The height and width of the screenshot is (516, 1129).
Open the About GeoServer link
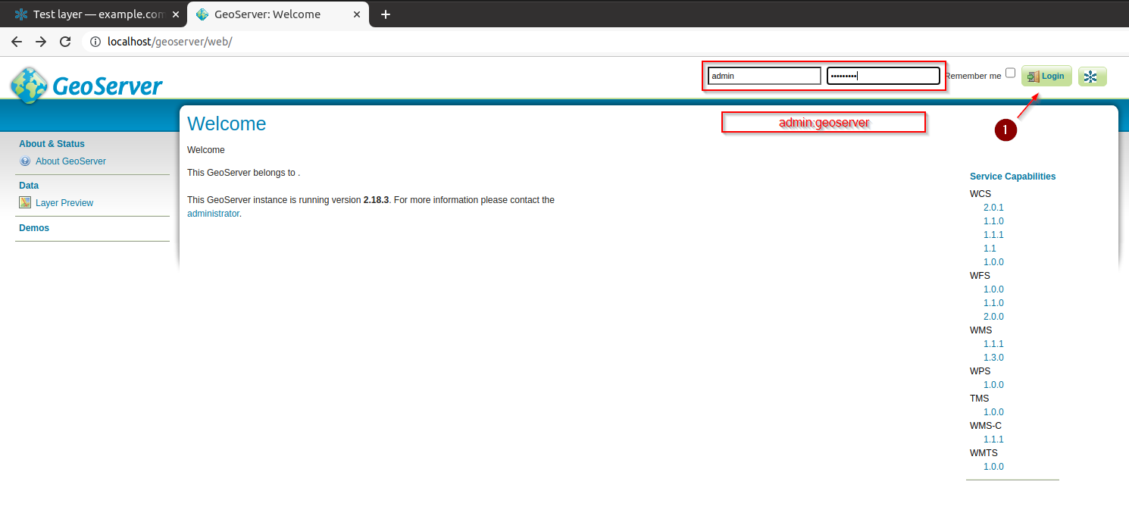pos(70,161)
